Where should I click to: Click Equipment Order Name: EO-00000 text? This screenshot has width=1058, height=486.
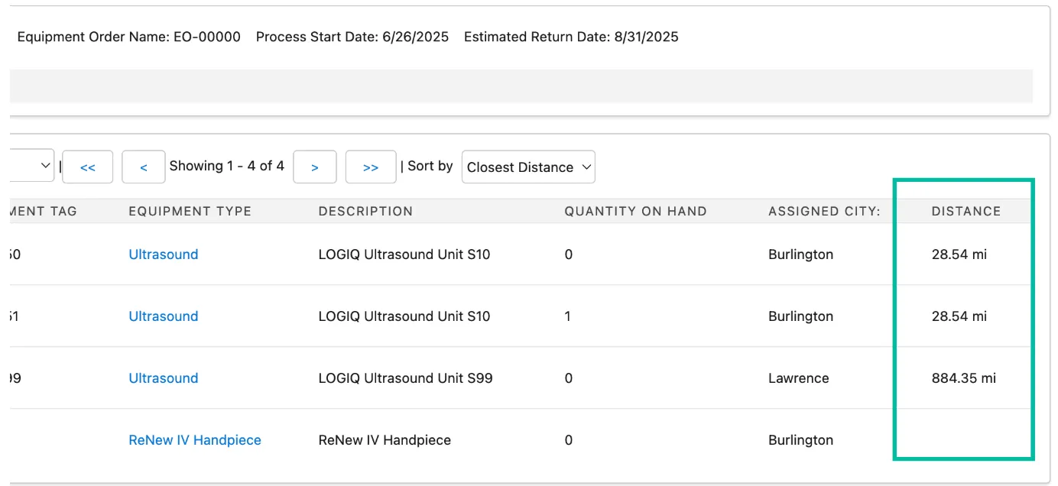[x=128, y=37]
